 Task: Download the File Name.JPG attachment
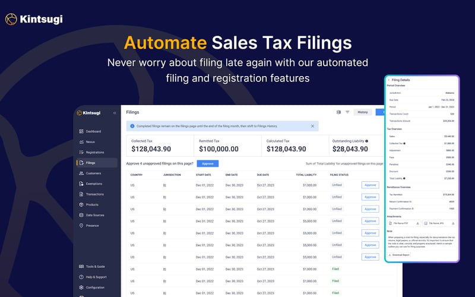453,223
